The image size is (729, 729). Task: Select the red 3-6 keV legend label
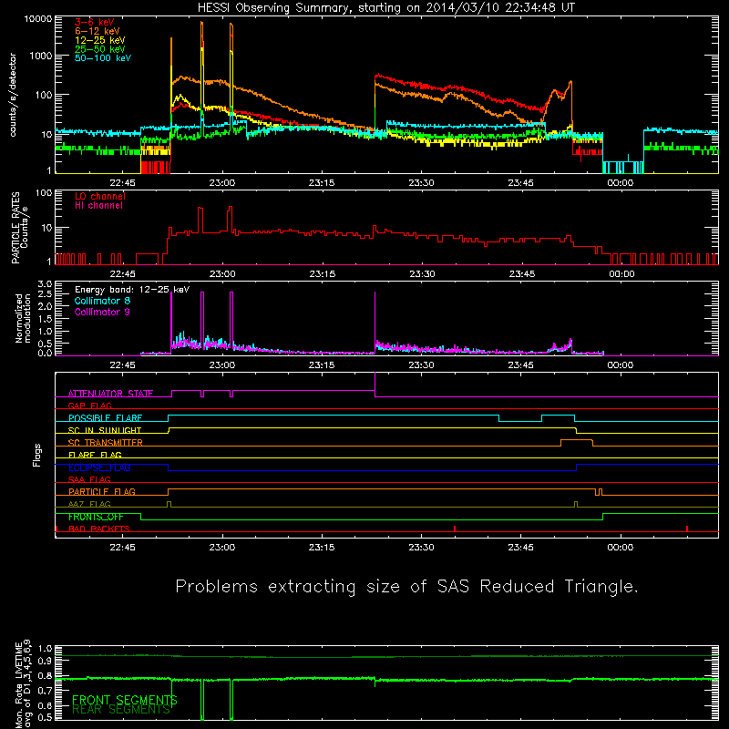coord(95,22)
